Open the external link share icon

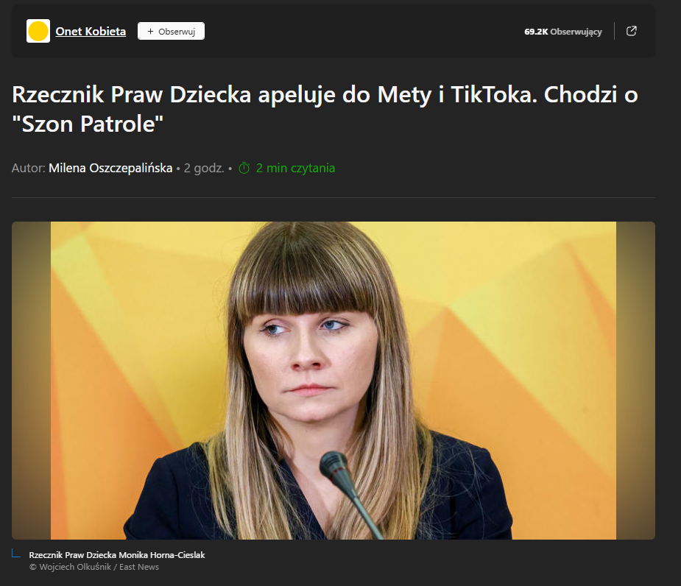pos(631,31)
